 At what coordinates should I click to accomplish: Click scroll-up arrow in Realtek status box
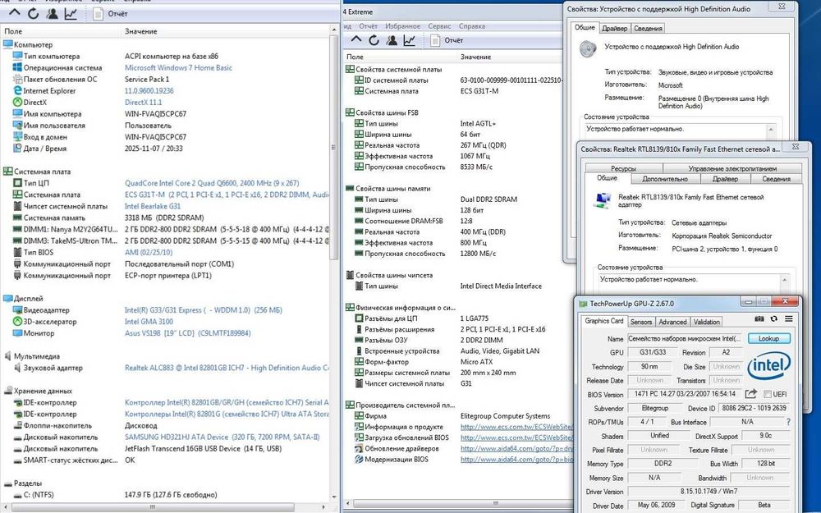pyautogui.click(x=785, y=280)
